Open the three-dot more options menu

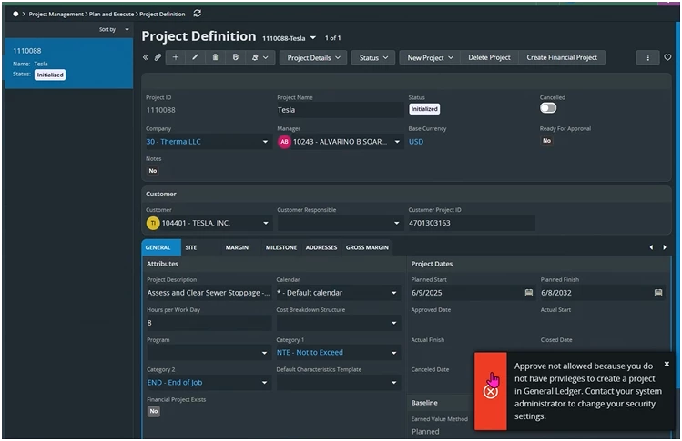tap(647, 57)
